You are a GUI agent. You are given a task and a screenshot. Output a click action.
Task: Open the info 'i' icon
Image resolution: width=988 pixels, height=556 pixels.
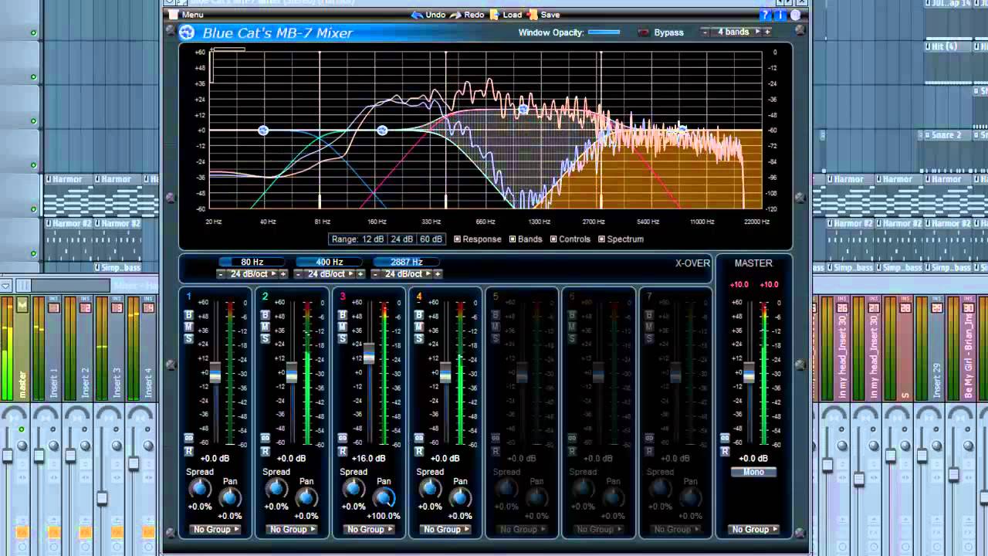pos(780,15)
